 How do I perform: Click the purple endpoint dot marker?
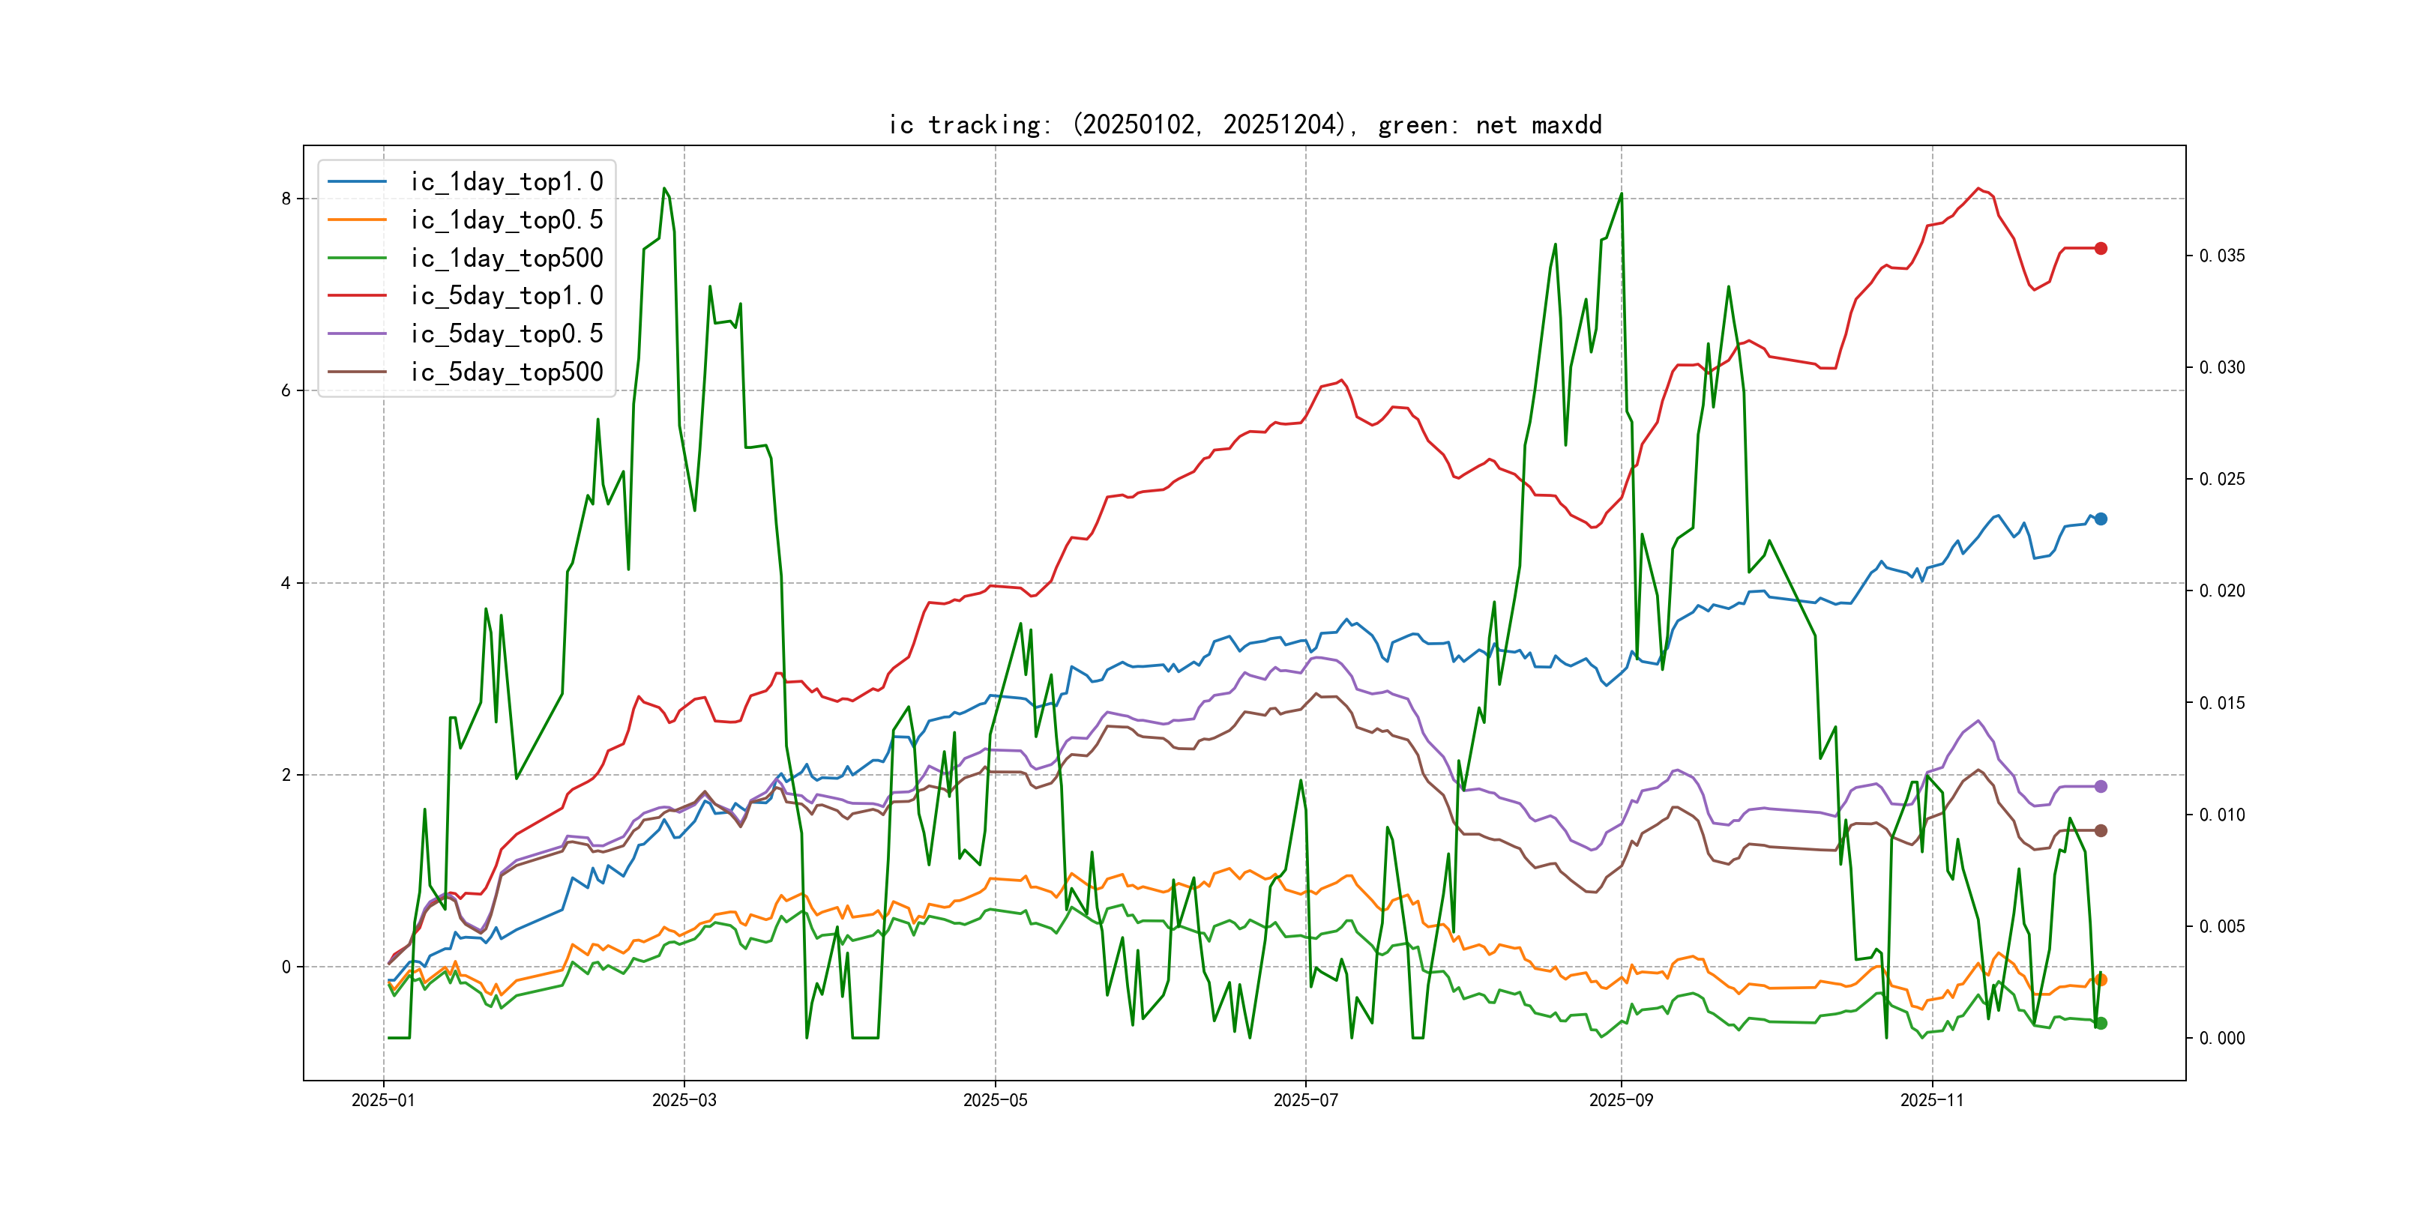click(2101, 786)
